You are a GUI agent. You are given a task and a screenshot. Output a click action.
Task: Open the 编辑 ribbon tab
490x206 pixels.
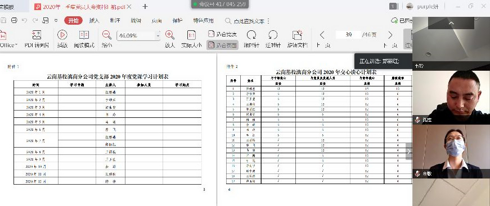click(136, 21)
